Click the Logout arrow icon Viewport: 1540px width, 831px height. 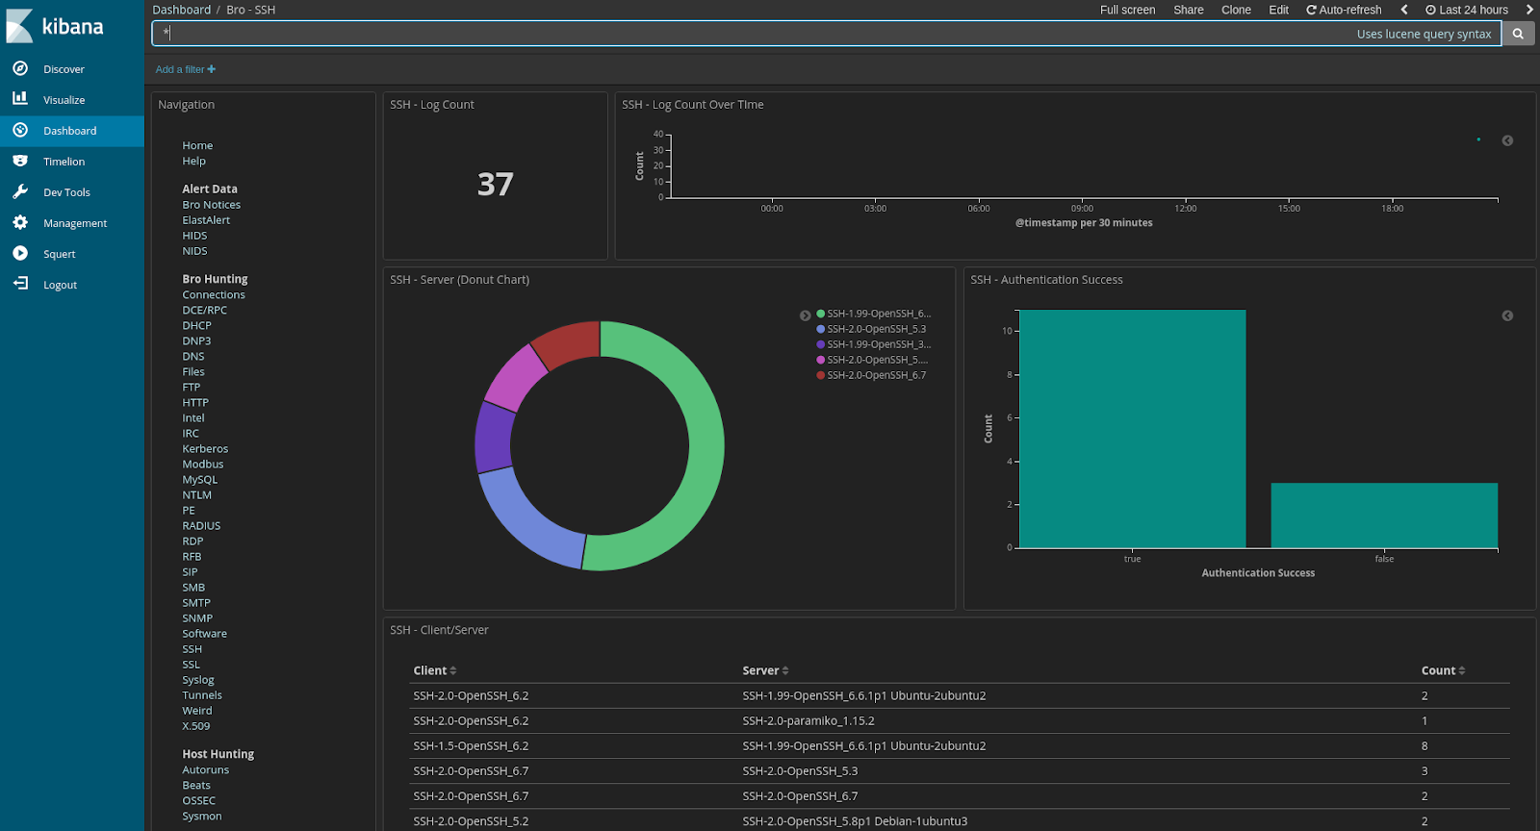coord(20,284)
